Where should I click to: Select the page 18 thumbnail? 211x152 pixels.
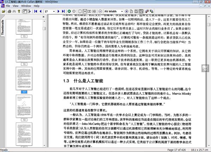(24, 106)
